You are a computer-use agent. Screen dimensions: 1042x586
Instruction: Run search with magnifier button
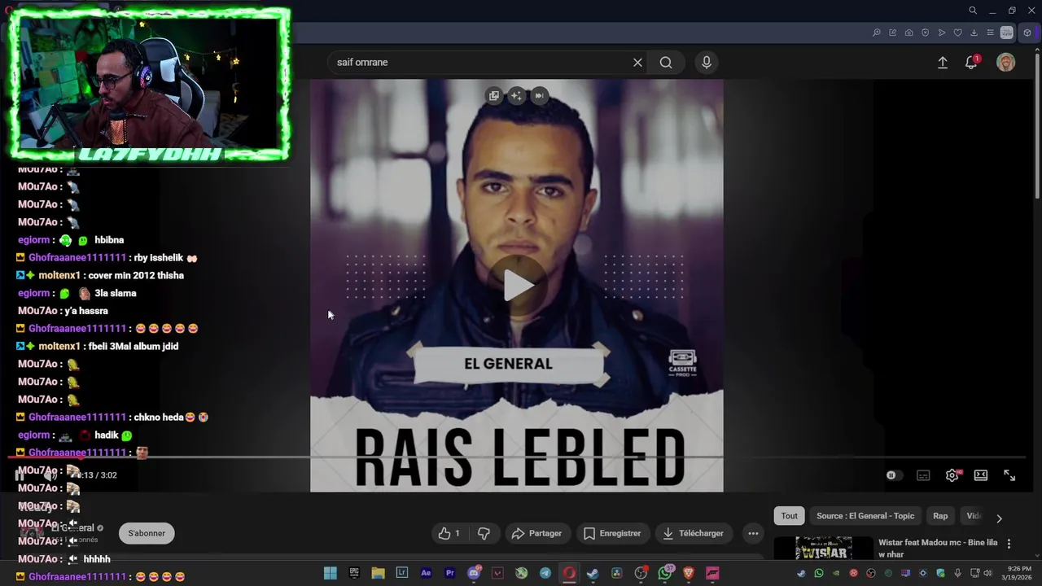[x=666, y=63]
